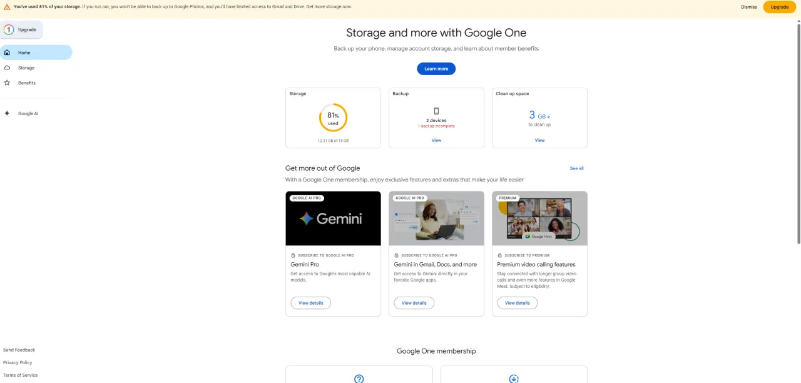Click the GOOGLE AI PRO badge on Gemini card
Viewport: 801px width, 383px height.
(307, 198)
